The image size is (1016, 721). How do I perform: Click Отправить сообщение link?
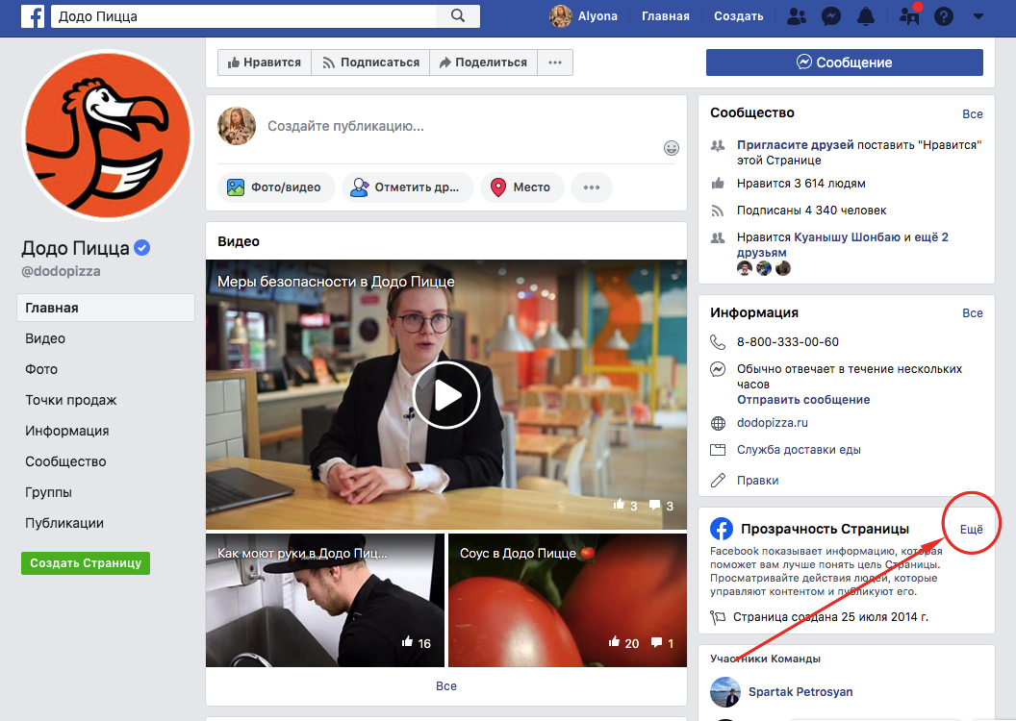pyautogui.click(x=803, y=400)
